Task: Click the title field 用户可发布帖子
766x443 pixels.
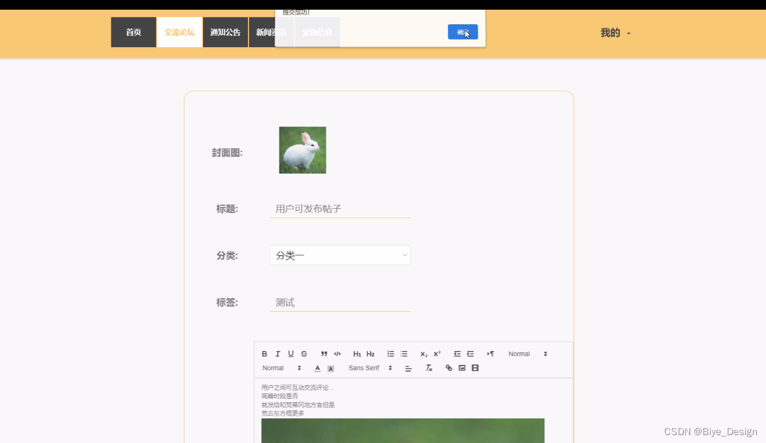Action: (340, 209)
